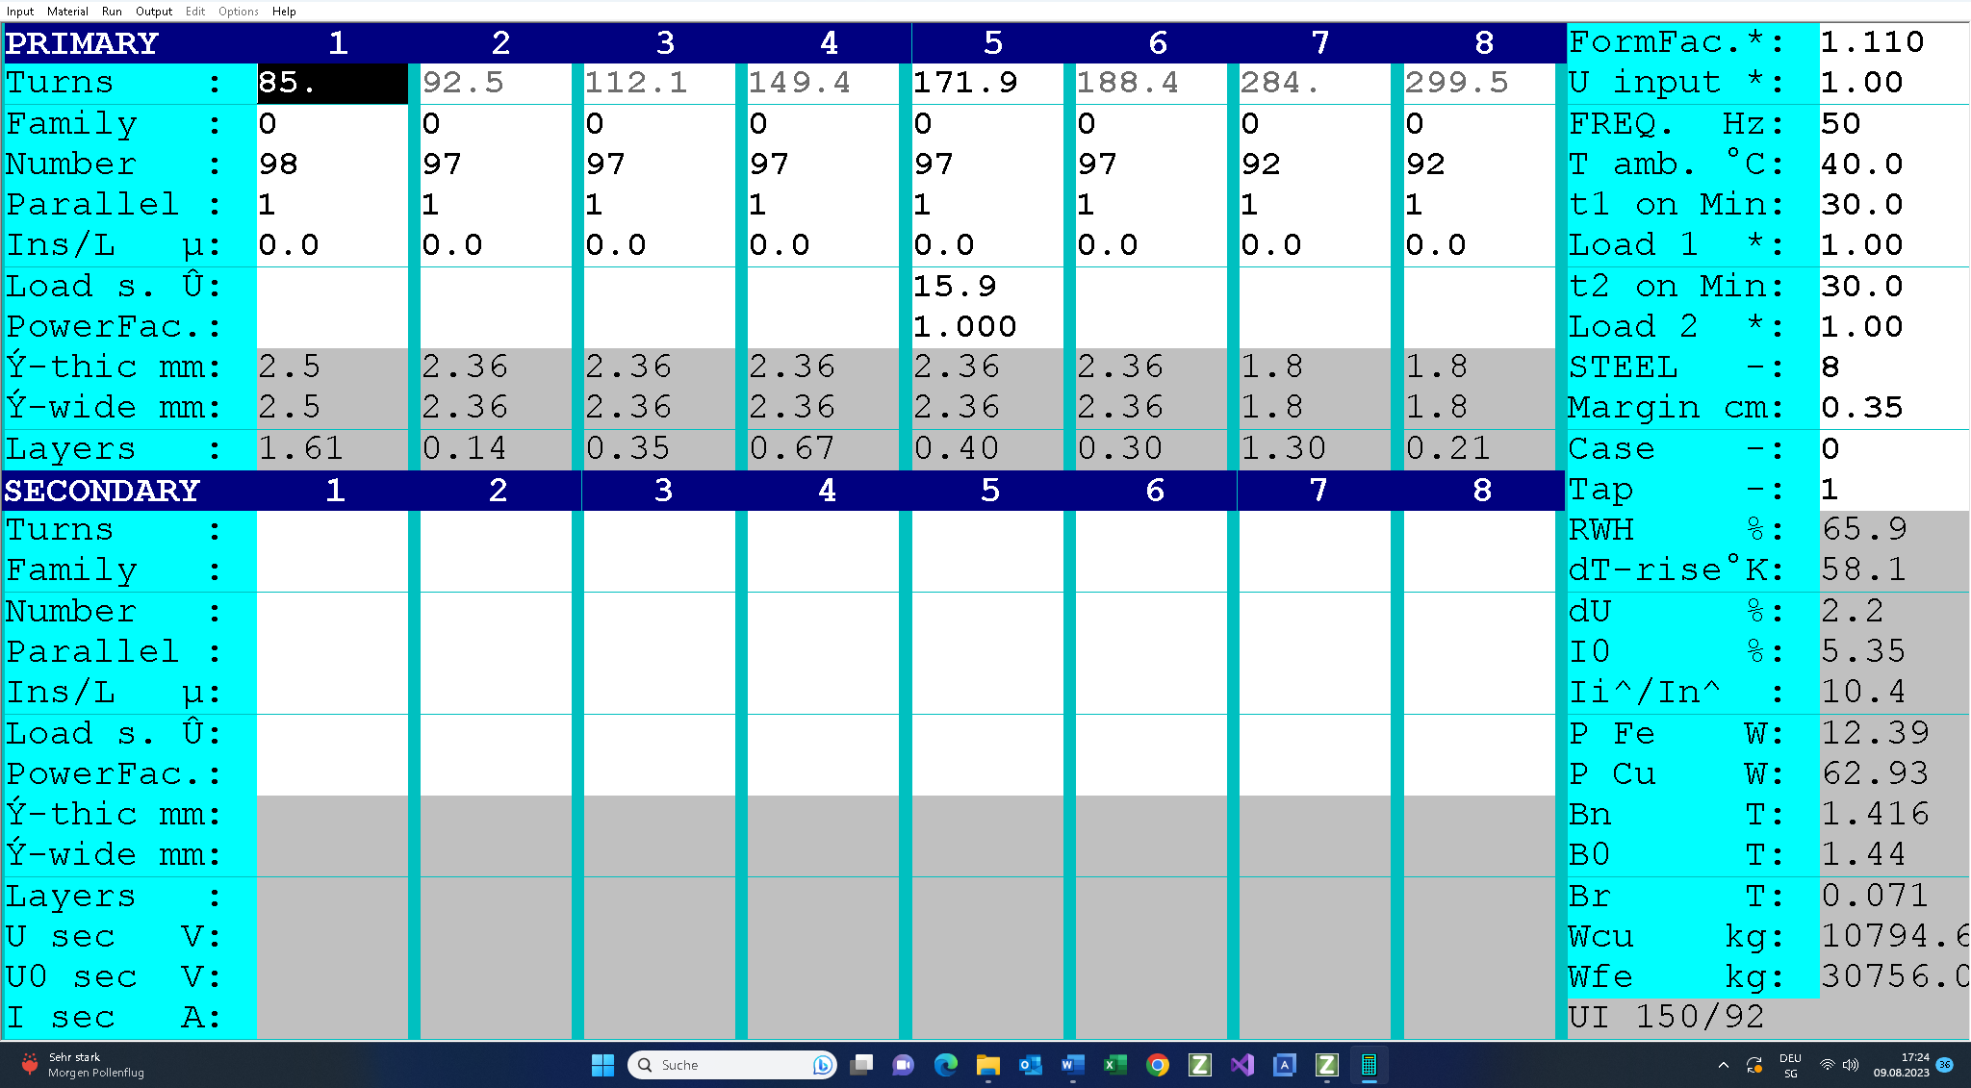Click the RWH value 65.9

(1893, 530)
